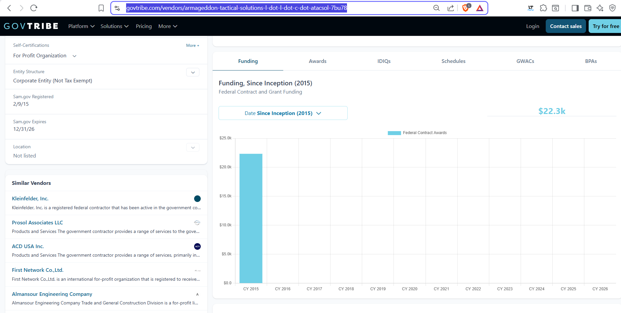Open Leo AI sparkle icon
621x313 pixels.
pyautogui.click(x=600, y=8)
